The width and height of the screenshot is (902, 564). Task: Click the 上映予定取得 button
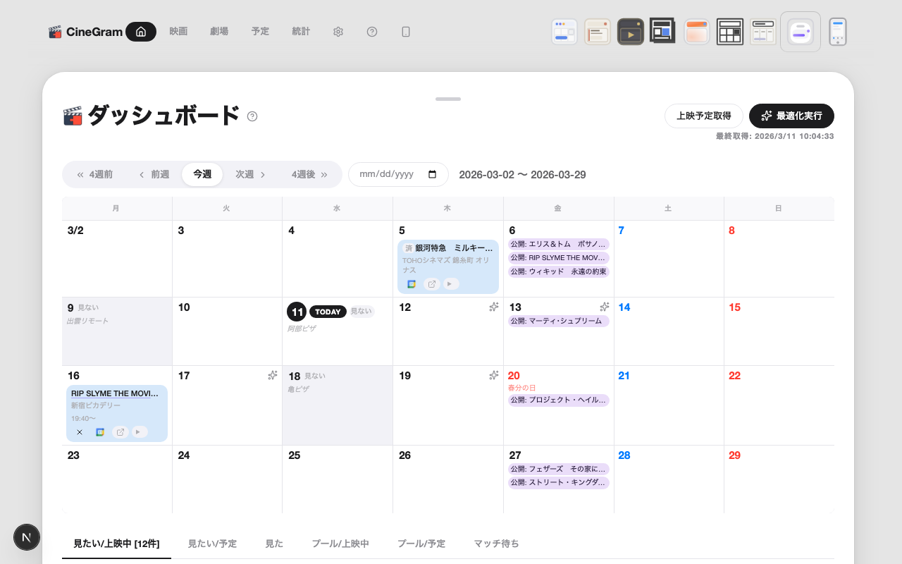tap(703, 116)
